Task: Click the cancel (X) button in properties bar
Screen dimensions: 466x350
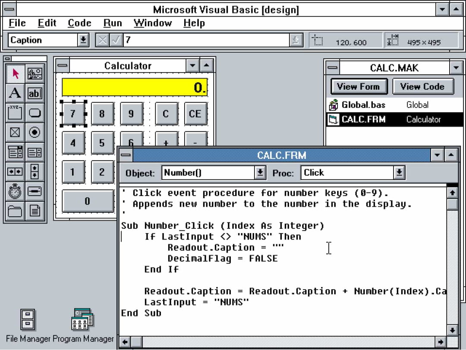Action: 102,40
